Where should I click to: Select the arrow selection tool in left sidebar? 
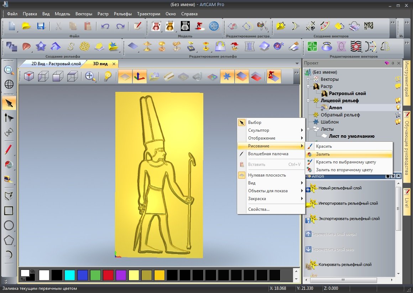pos(9,103)
